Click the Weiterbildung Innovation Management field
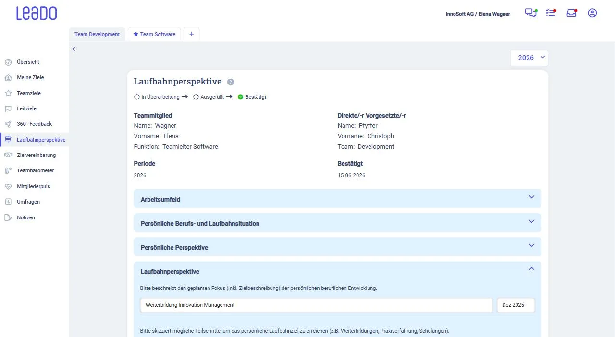This screenshot has width=615, height=337. coord(317,305)
